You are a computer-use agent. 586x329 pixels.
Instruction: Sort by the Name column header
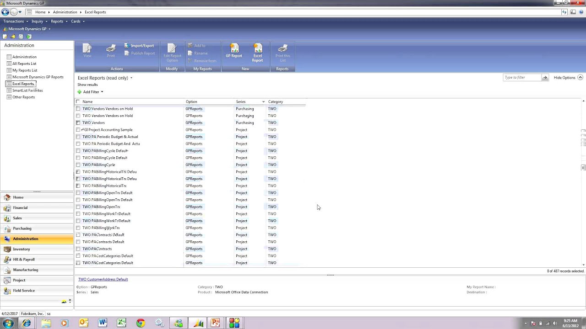(x=87, y=101)
